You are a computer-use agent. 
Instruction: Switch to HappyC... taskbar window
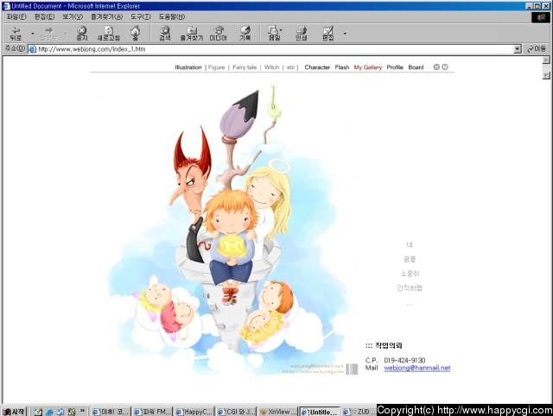coord(194,412)
